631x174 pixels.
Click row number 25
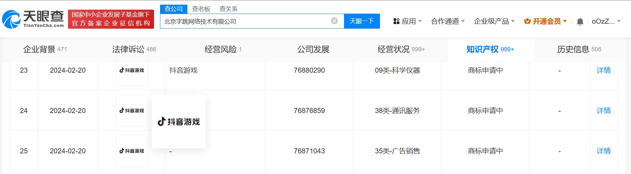point(24,151)
